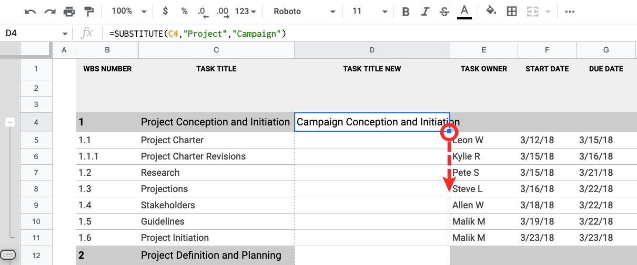The width and height of the screenshot is (637, 265).
Task: Select start date 3/18/18 cell
Action: [547, 205]
